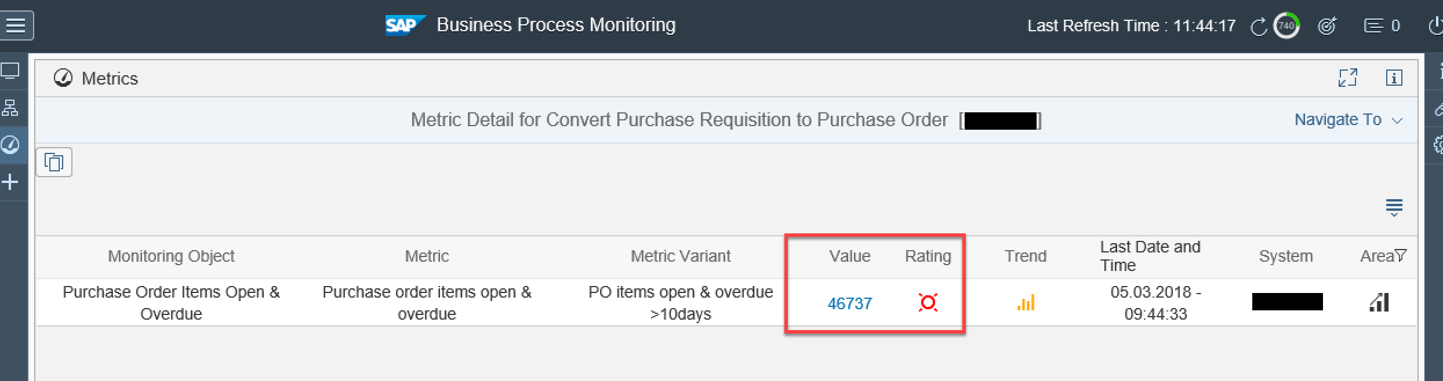The image size is (1443, 381).
Task: Open the hamburger navigation menu
Action: [x=16, y=25]
